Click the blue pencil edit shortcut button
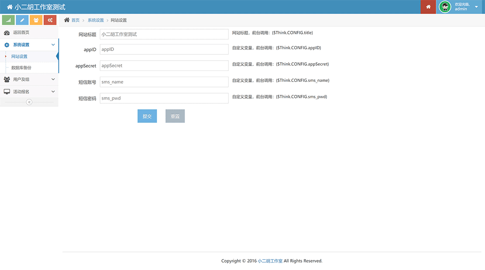This screenshot has height=270, width=485. pyautogui.click(x=22, y=20)
